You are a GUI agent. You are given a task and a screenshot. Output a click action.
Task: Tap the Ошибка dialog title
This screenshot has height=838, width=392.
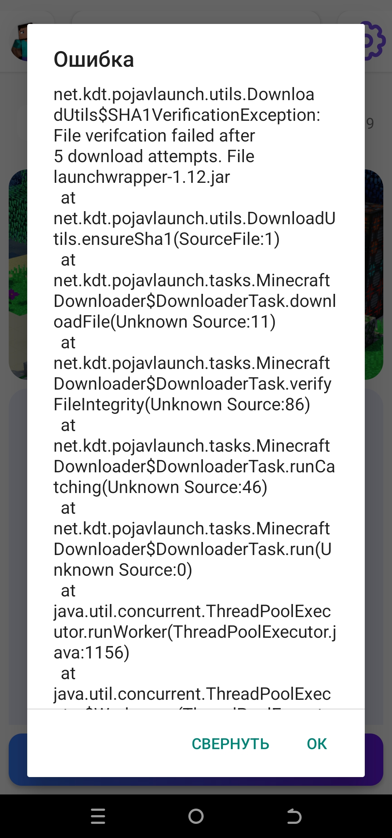tap(94, 59)
